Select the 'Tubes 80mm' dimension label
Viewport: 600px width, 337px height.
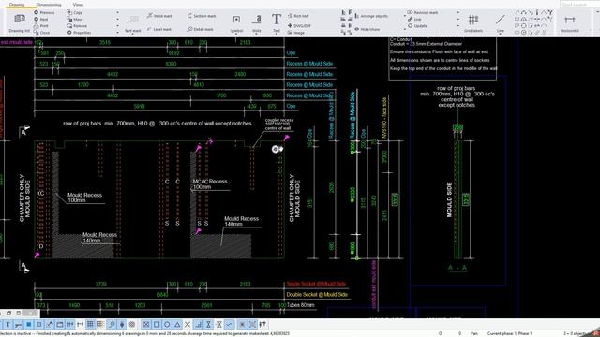(300, 305)
